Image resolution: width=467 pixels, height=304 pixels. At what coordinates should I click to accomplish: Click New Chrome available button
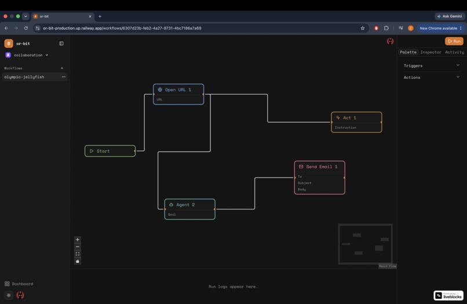coord(440,28)
